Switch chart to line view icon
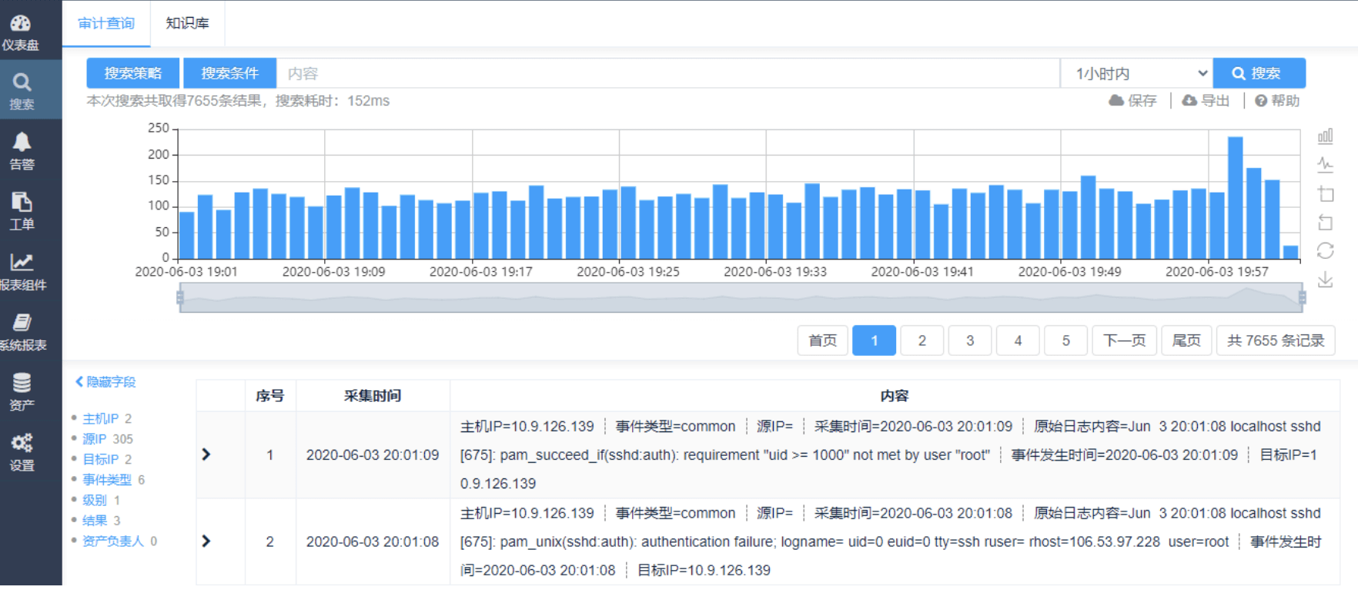This screenshot has height=590, width=1358. coord(1325,164)
